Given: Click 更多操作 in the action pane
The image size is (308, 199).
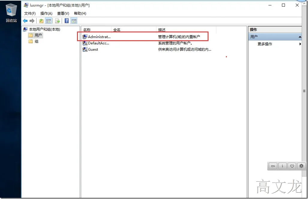Looking at the screenshot, I should tap(265, 44).
